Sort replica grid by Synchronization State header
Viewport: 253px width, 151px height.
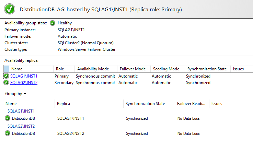click(207, 69)
